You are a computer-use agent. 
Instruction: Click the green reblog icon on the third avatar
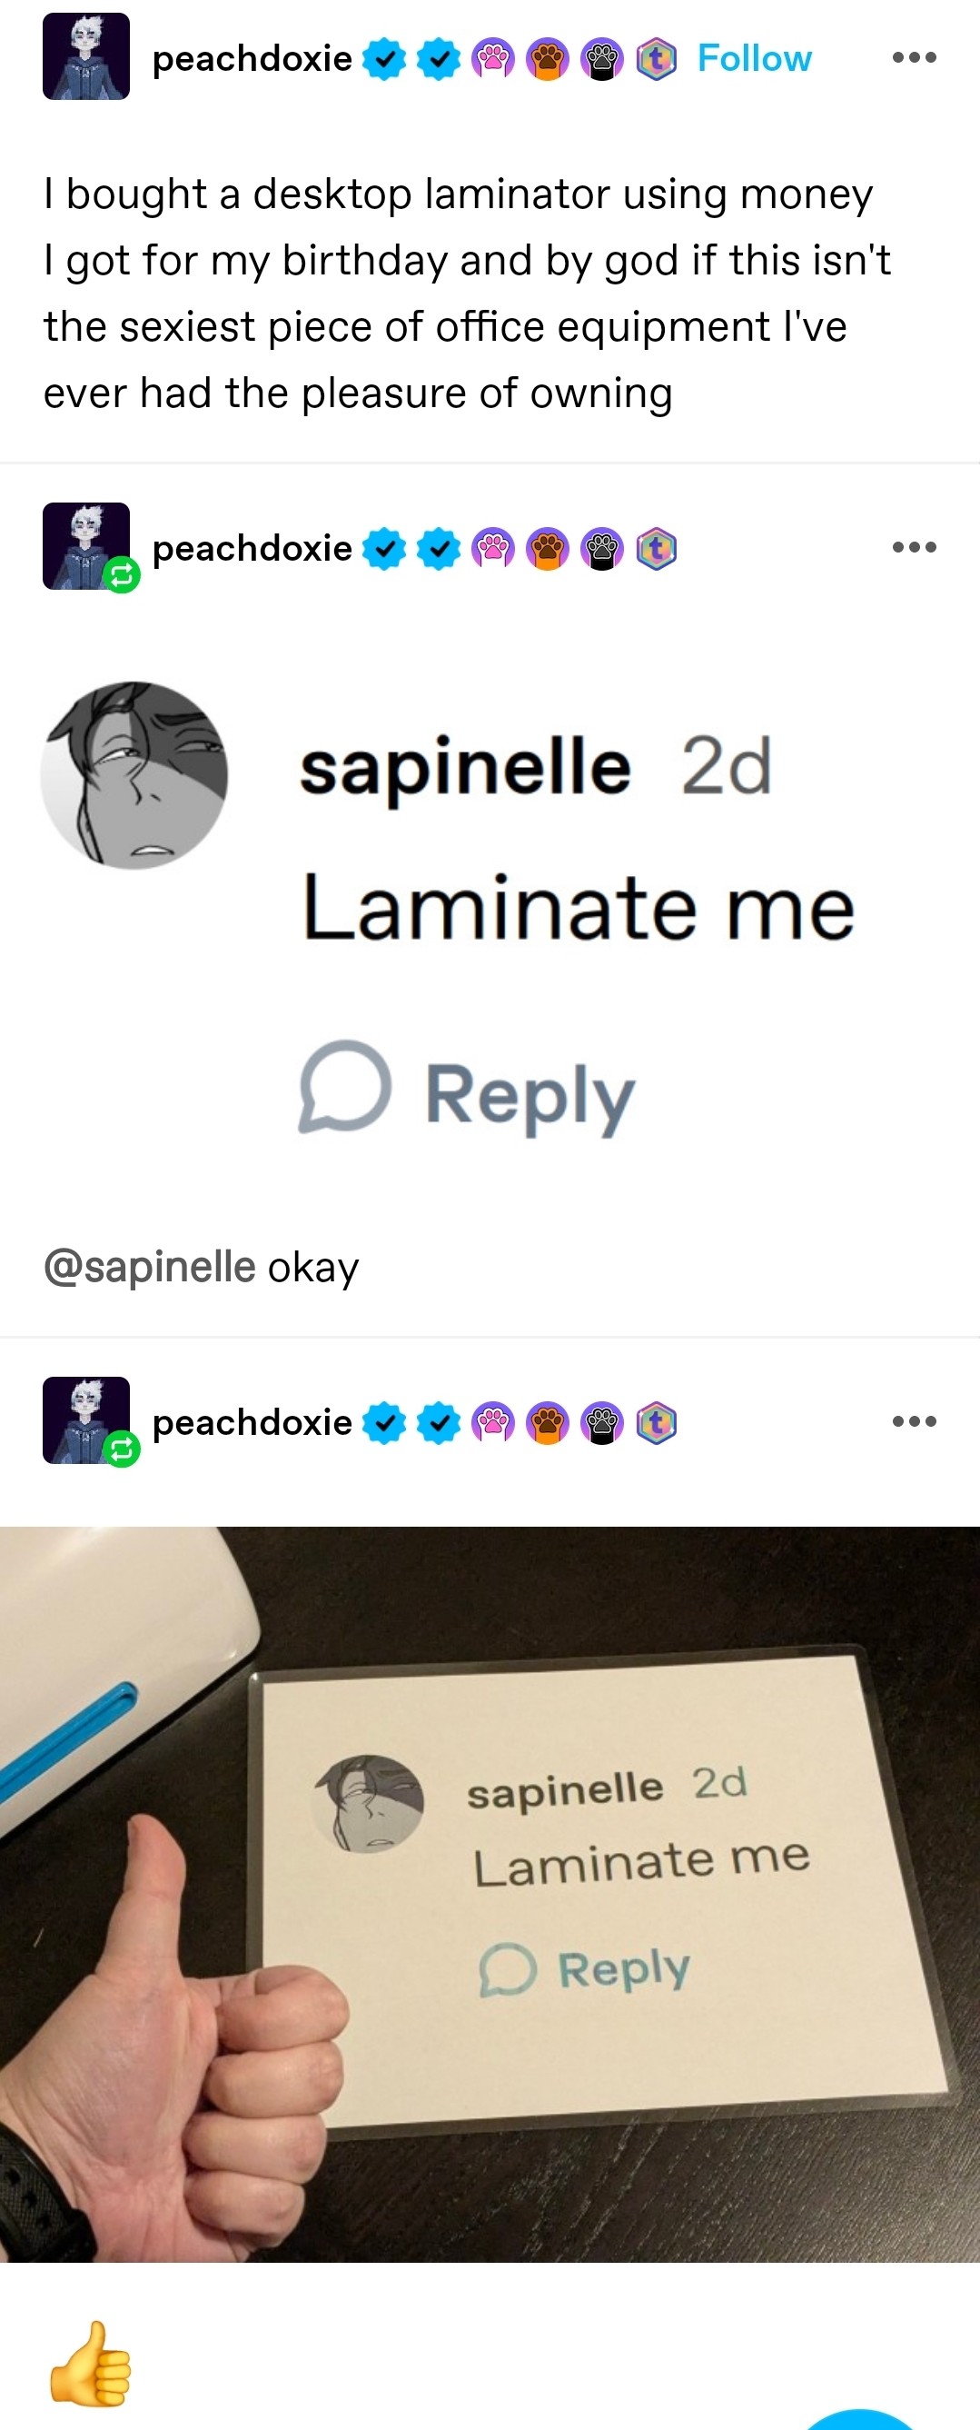pyautogui.click(x=122, y=1449)
